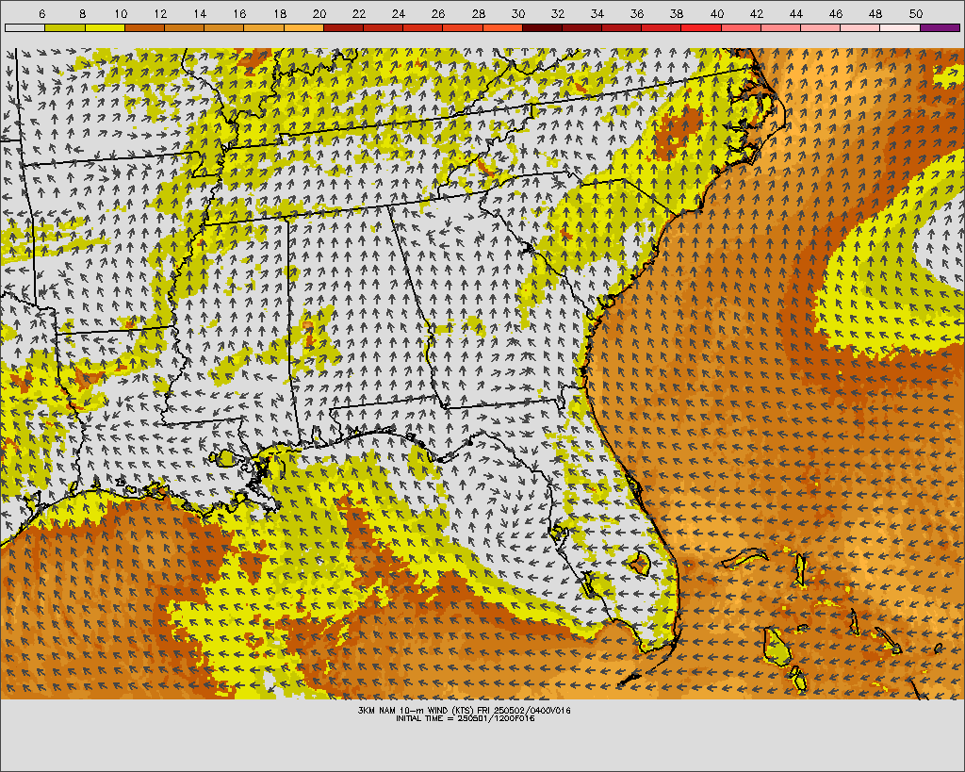The height and width of the screenshot is (772, 965).
Task: Select the legend label "48"
Action: (875, 13)
